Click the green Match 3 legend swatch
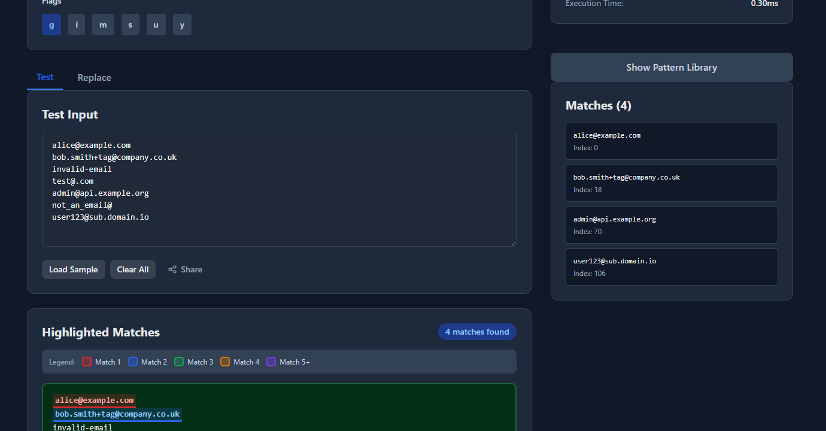The height and width of the screenshot is (431, 826). (x=179, y=362)
